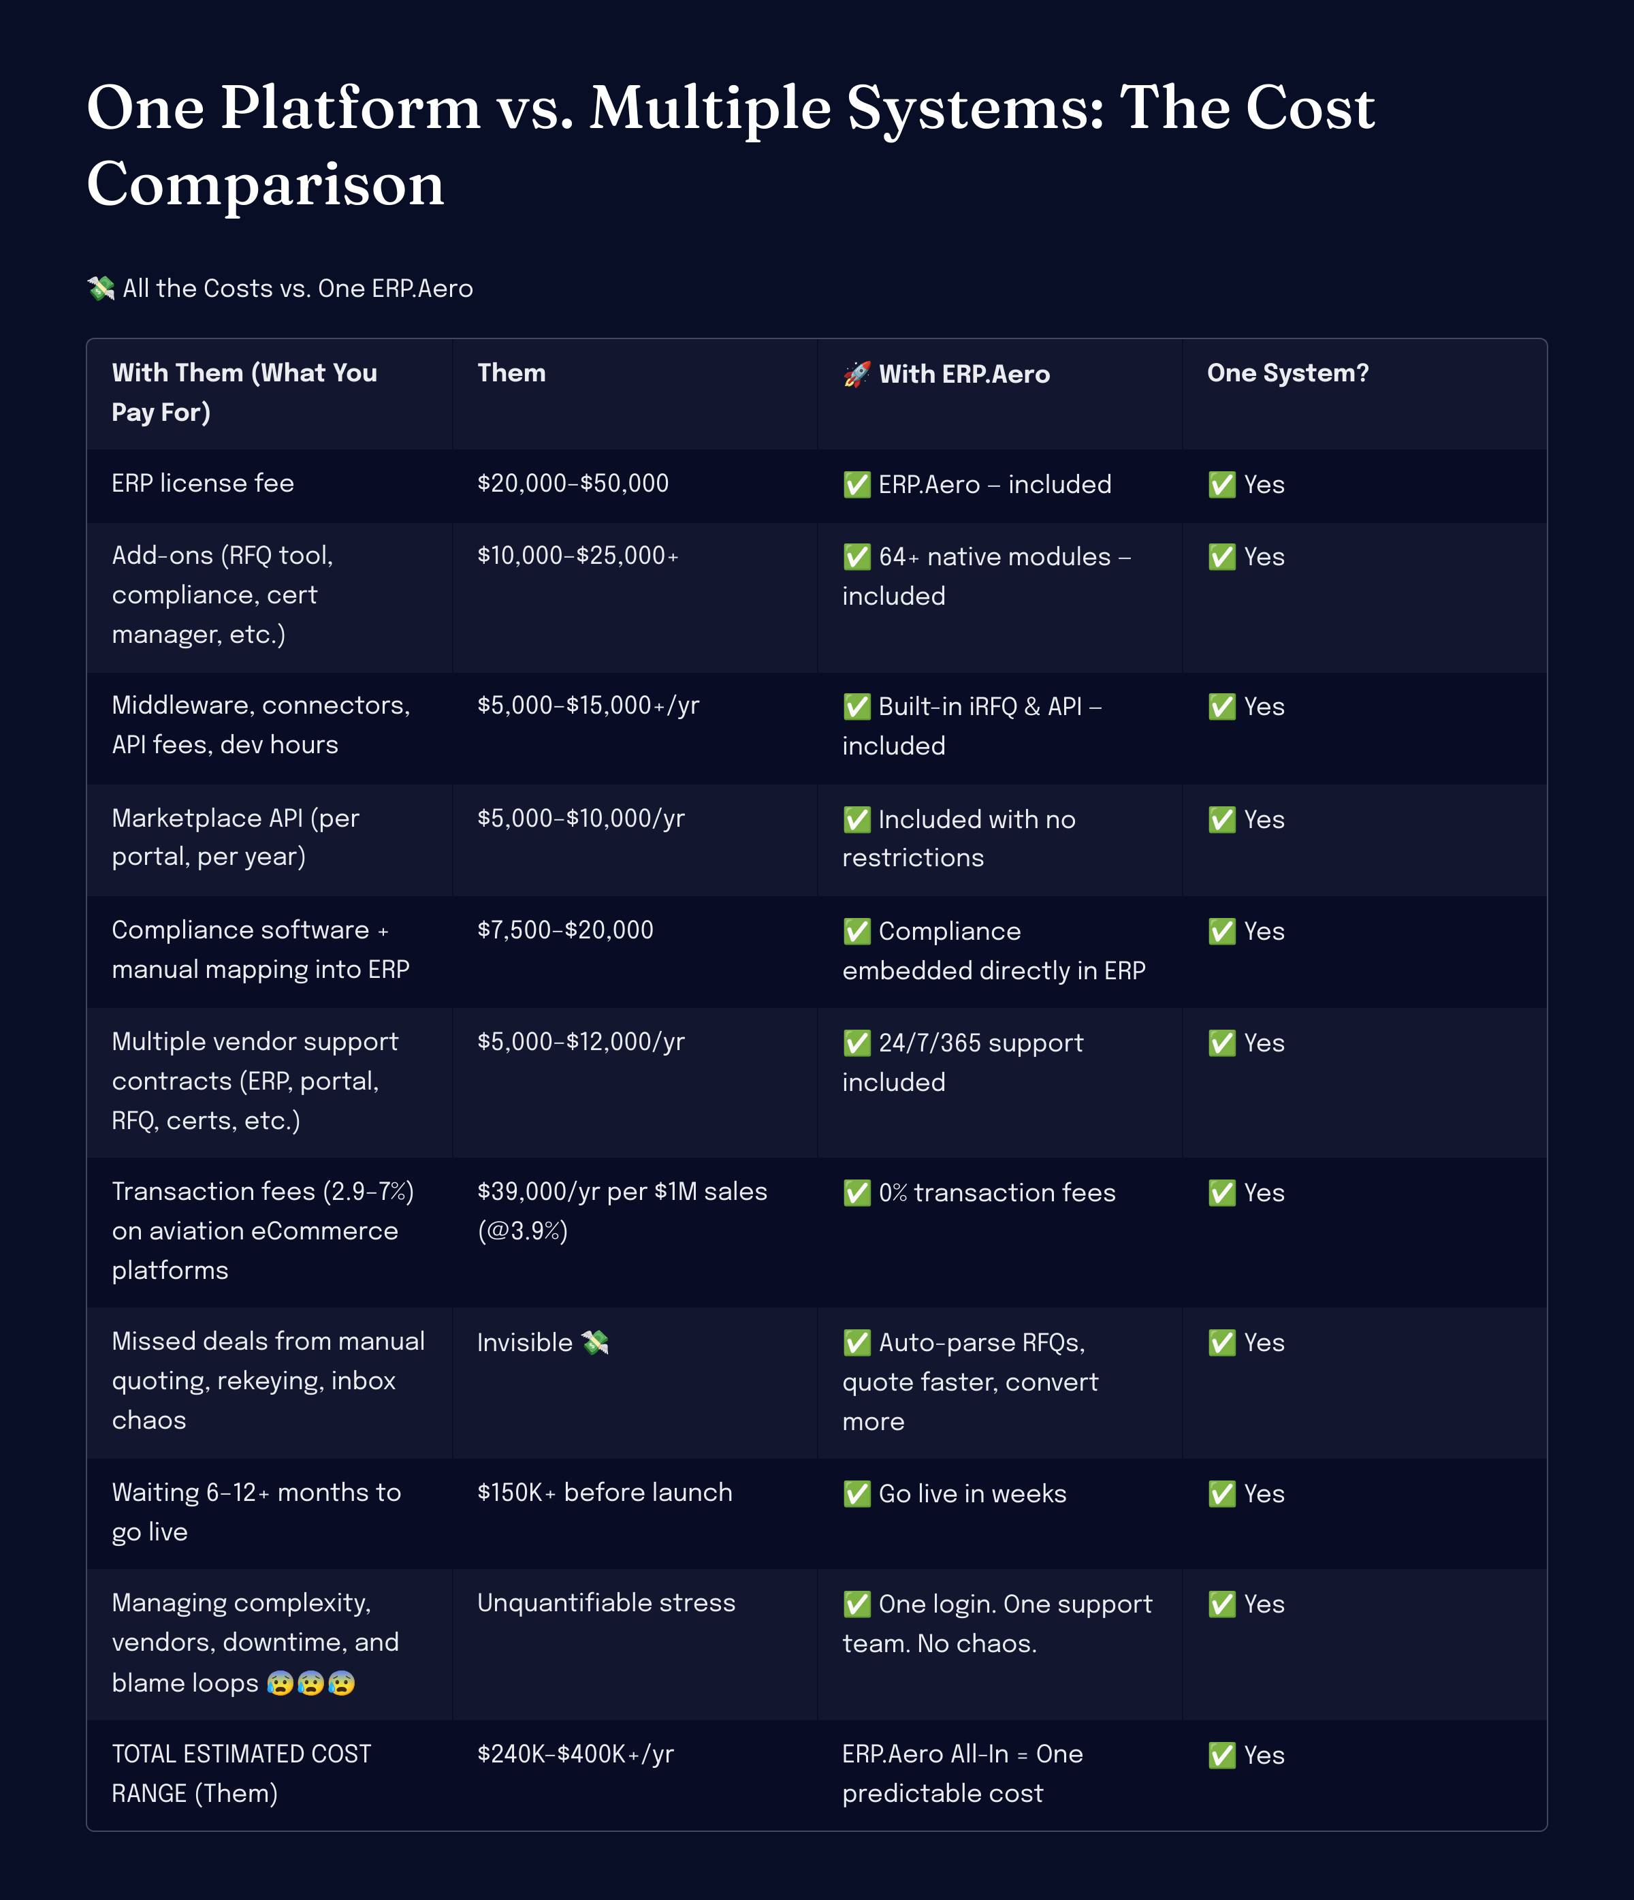1634x1900 pixels.
Task: Click the One Platform vs. Multiple Systems heading
Action: click(x=730, y=145)
